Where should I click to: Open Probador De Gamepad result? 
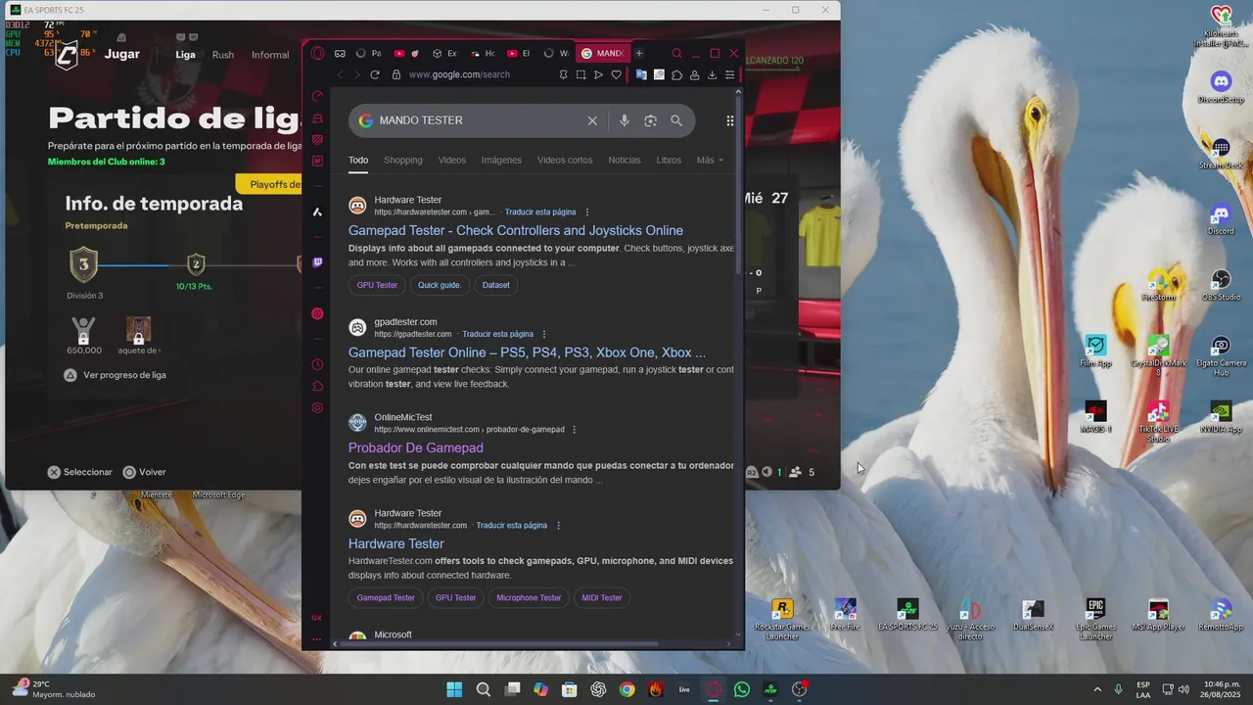(x=416, y=447)
